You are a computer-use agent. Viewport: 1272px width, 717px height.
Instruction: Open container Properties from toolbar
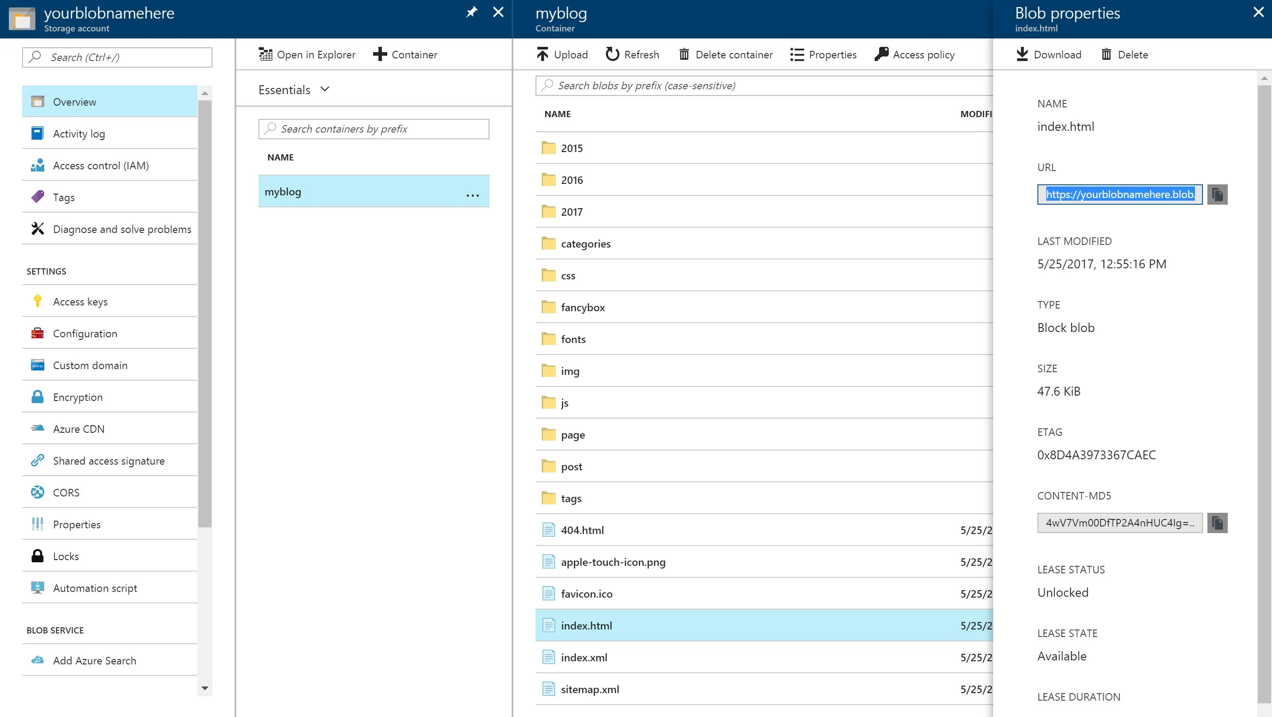pos(823,54)
